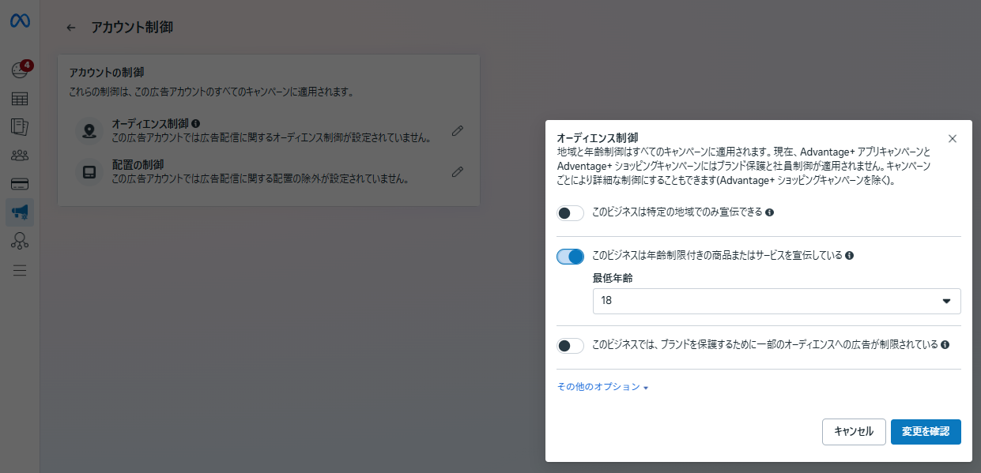Edit オーディエンス制御 with pencil icon
This screenshot has width=981, height=473.
coord(457,131)
